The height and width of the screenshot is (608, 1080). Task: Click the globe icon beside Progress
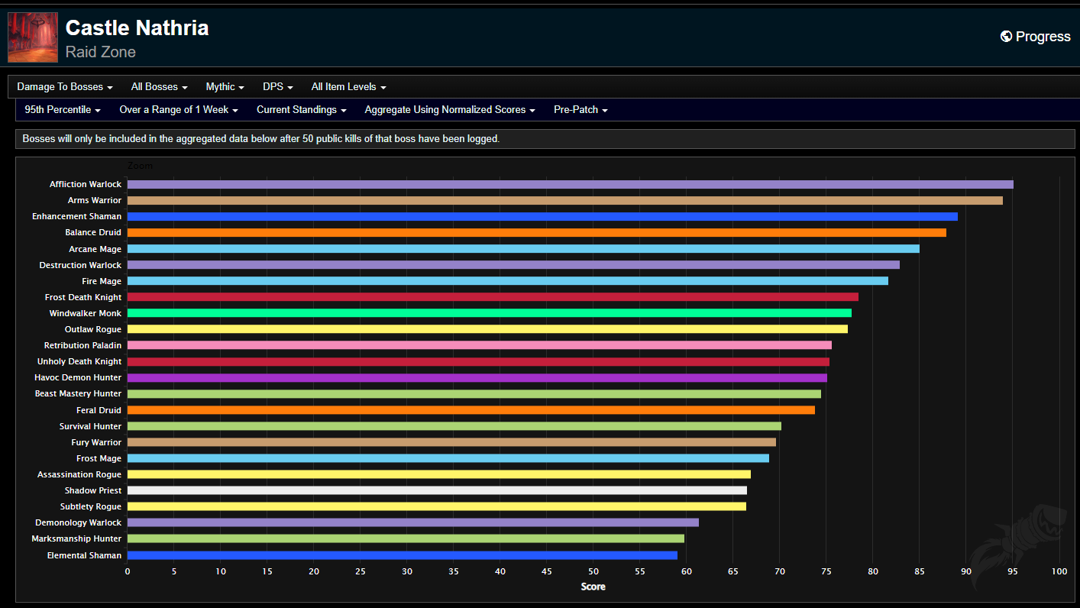tap(1006, 37)
